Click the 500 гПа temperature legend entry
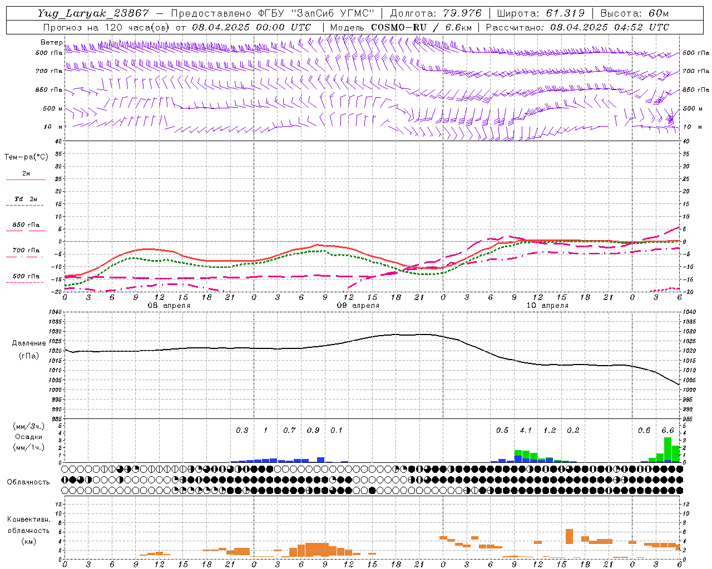The width and height of the screenshot is (712, 569). (26, 276)
